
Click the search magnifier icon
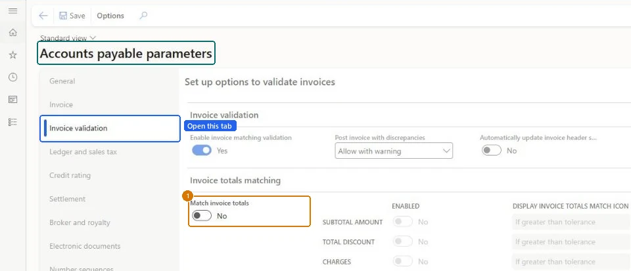tap(143, 16)
